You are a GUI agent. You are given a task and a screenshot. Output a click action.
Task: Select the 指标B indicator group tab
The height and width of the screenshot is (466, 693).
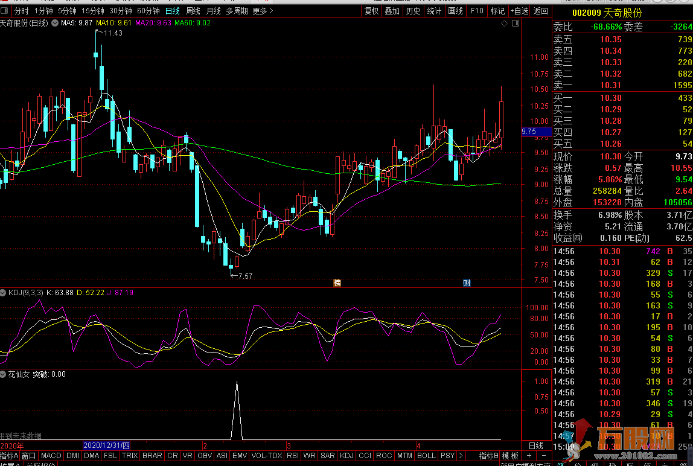point(489,455)
